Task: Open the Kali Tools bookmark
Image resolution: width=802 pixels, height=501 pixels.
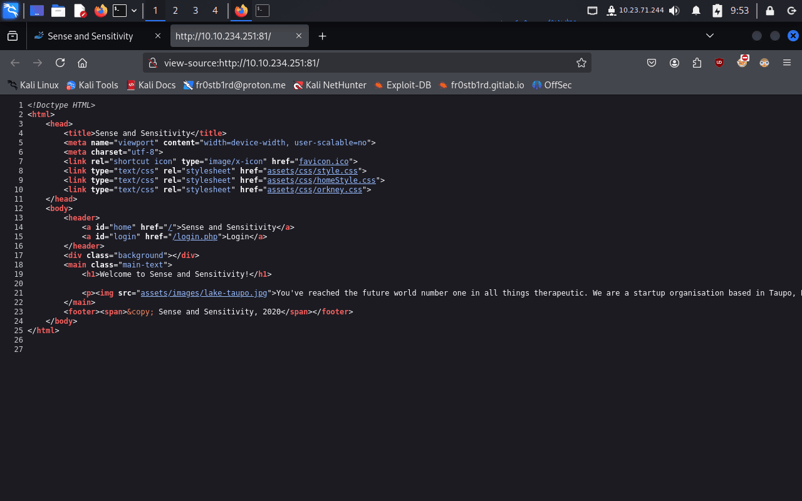Action: tap(93, 85)
